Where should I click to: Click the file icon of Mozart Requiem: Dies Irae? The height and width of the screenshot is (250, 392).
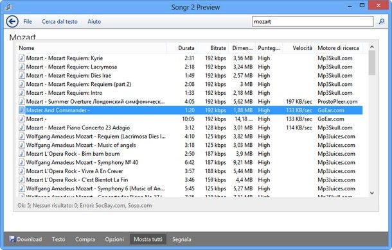[x=22, y=76]
